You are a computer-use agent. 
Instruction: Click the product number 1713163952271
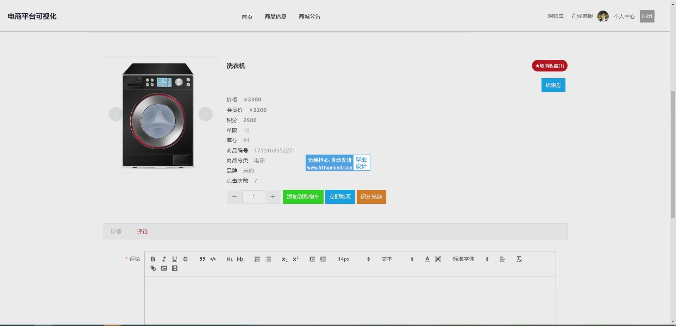tap(275, 150)
